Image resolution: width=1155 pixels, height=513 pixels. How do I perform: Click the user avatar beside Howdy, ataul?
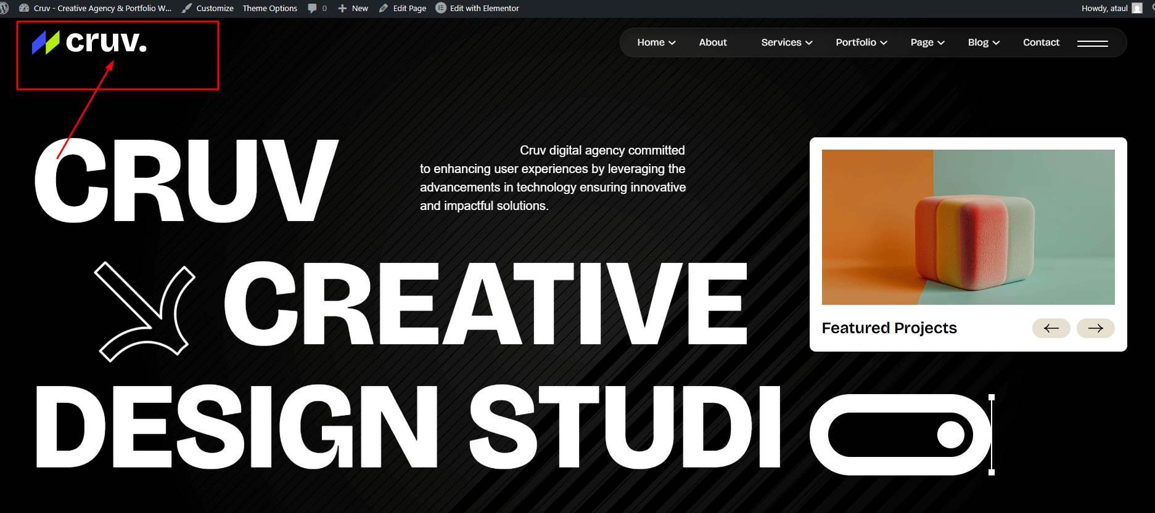(x=1137, y=8)
